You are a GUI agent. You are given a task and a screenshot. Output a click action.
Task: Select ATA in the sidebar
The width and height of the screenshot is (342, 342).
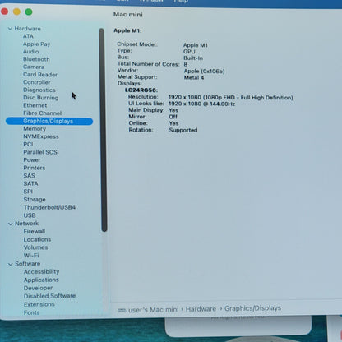pyautogui.click(x=28, y=36)
